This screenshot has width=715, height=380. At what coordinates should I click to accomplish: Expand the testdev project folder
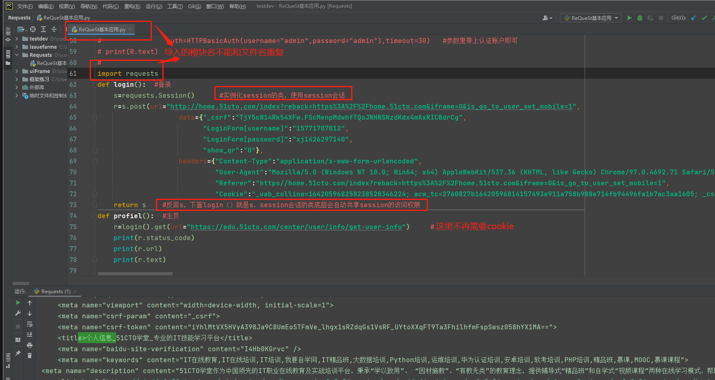click(x=17, y=39)
